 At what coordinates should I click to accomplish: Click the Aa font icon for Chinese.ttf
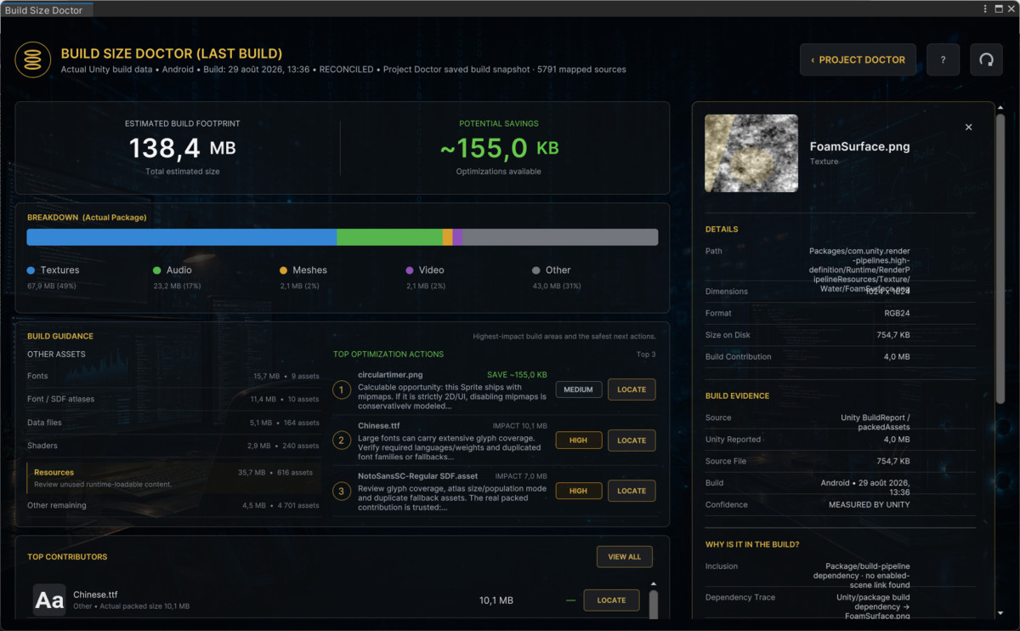coord(49,600)
